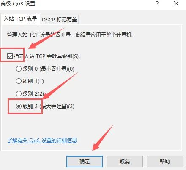Screen dimensions: 186x170
Task: Click the 高级 QoS 设置 title bar text
Action: click(x=18, y=4)
